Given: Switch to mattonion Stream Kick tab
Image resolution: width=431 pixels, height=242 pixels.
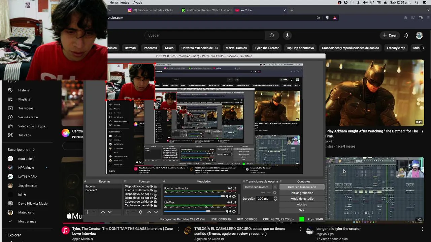Looking at the screenshot, I should [x=206, y=10].
